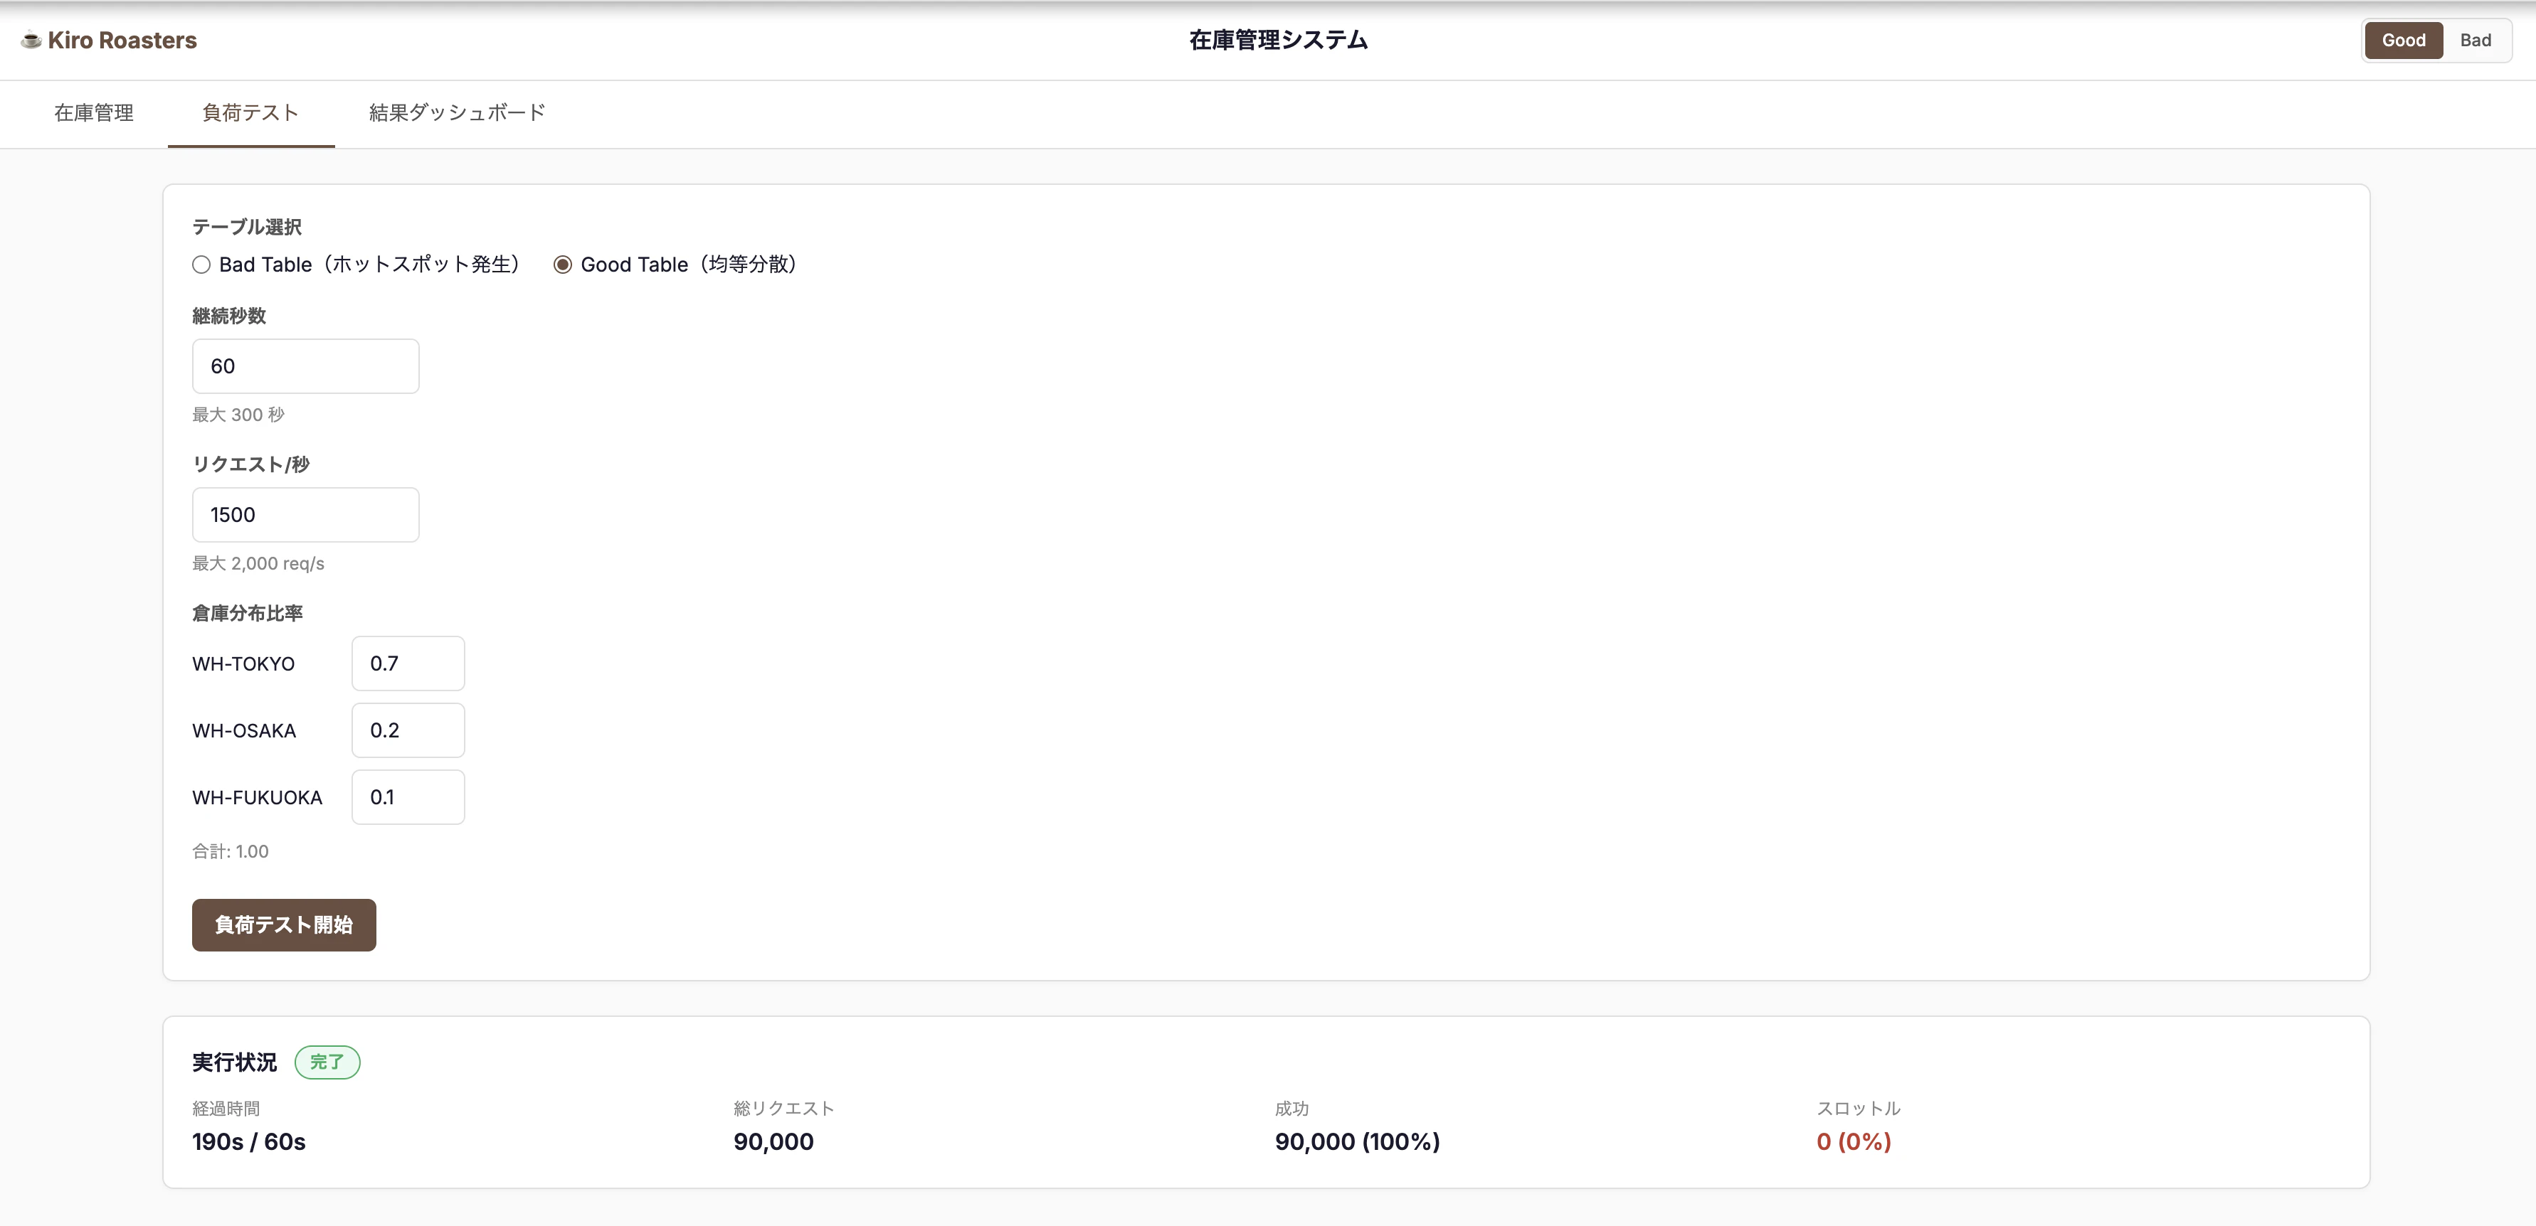
Task: Click the 最大 2,000 req/s hint text
Action: coord(258,564)
